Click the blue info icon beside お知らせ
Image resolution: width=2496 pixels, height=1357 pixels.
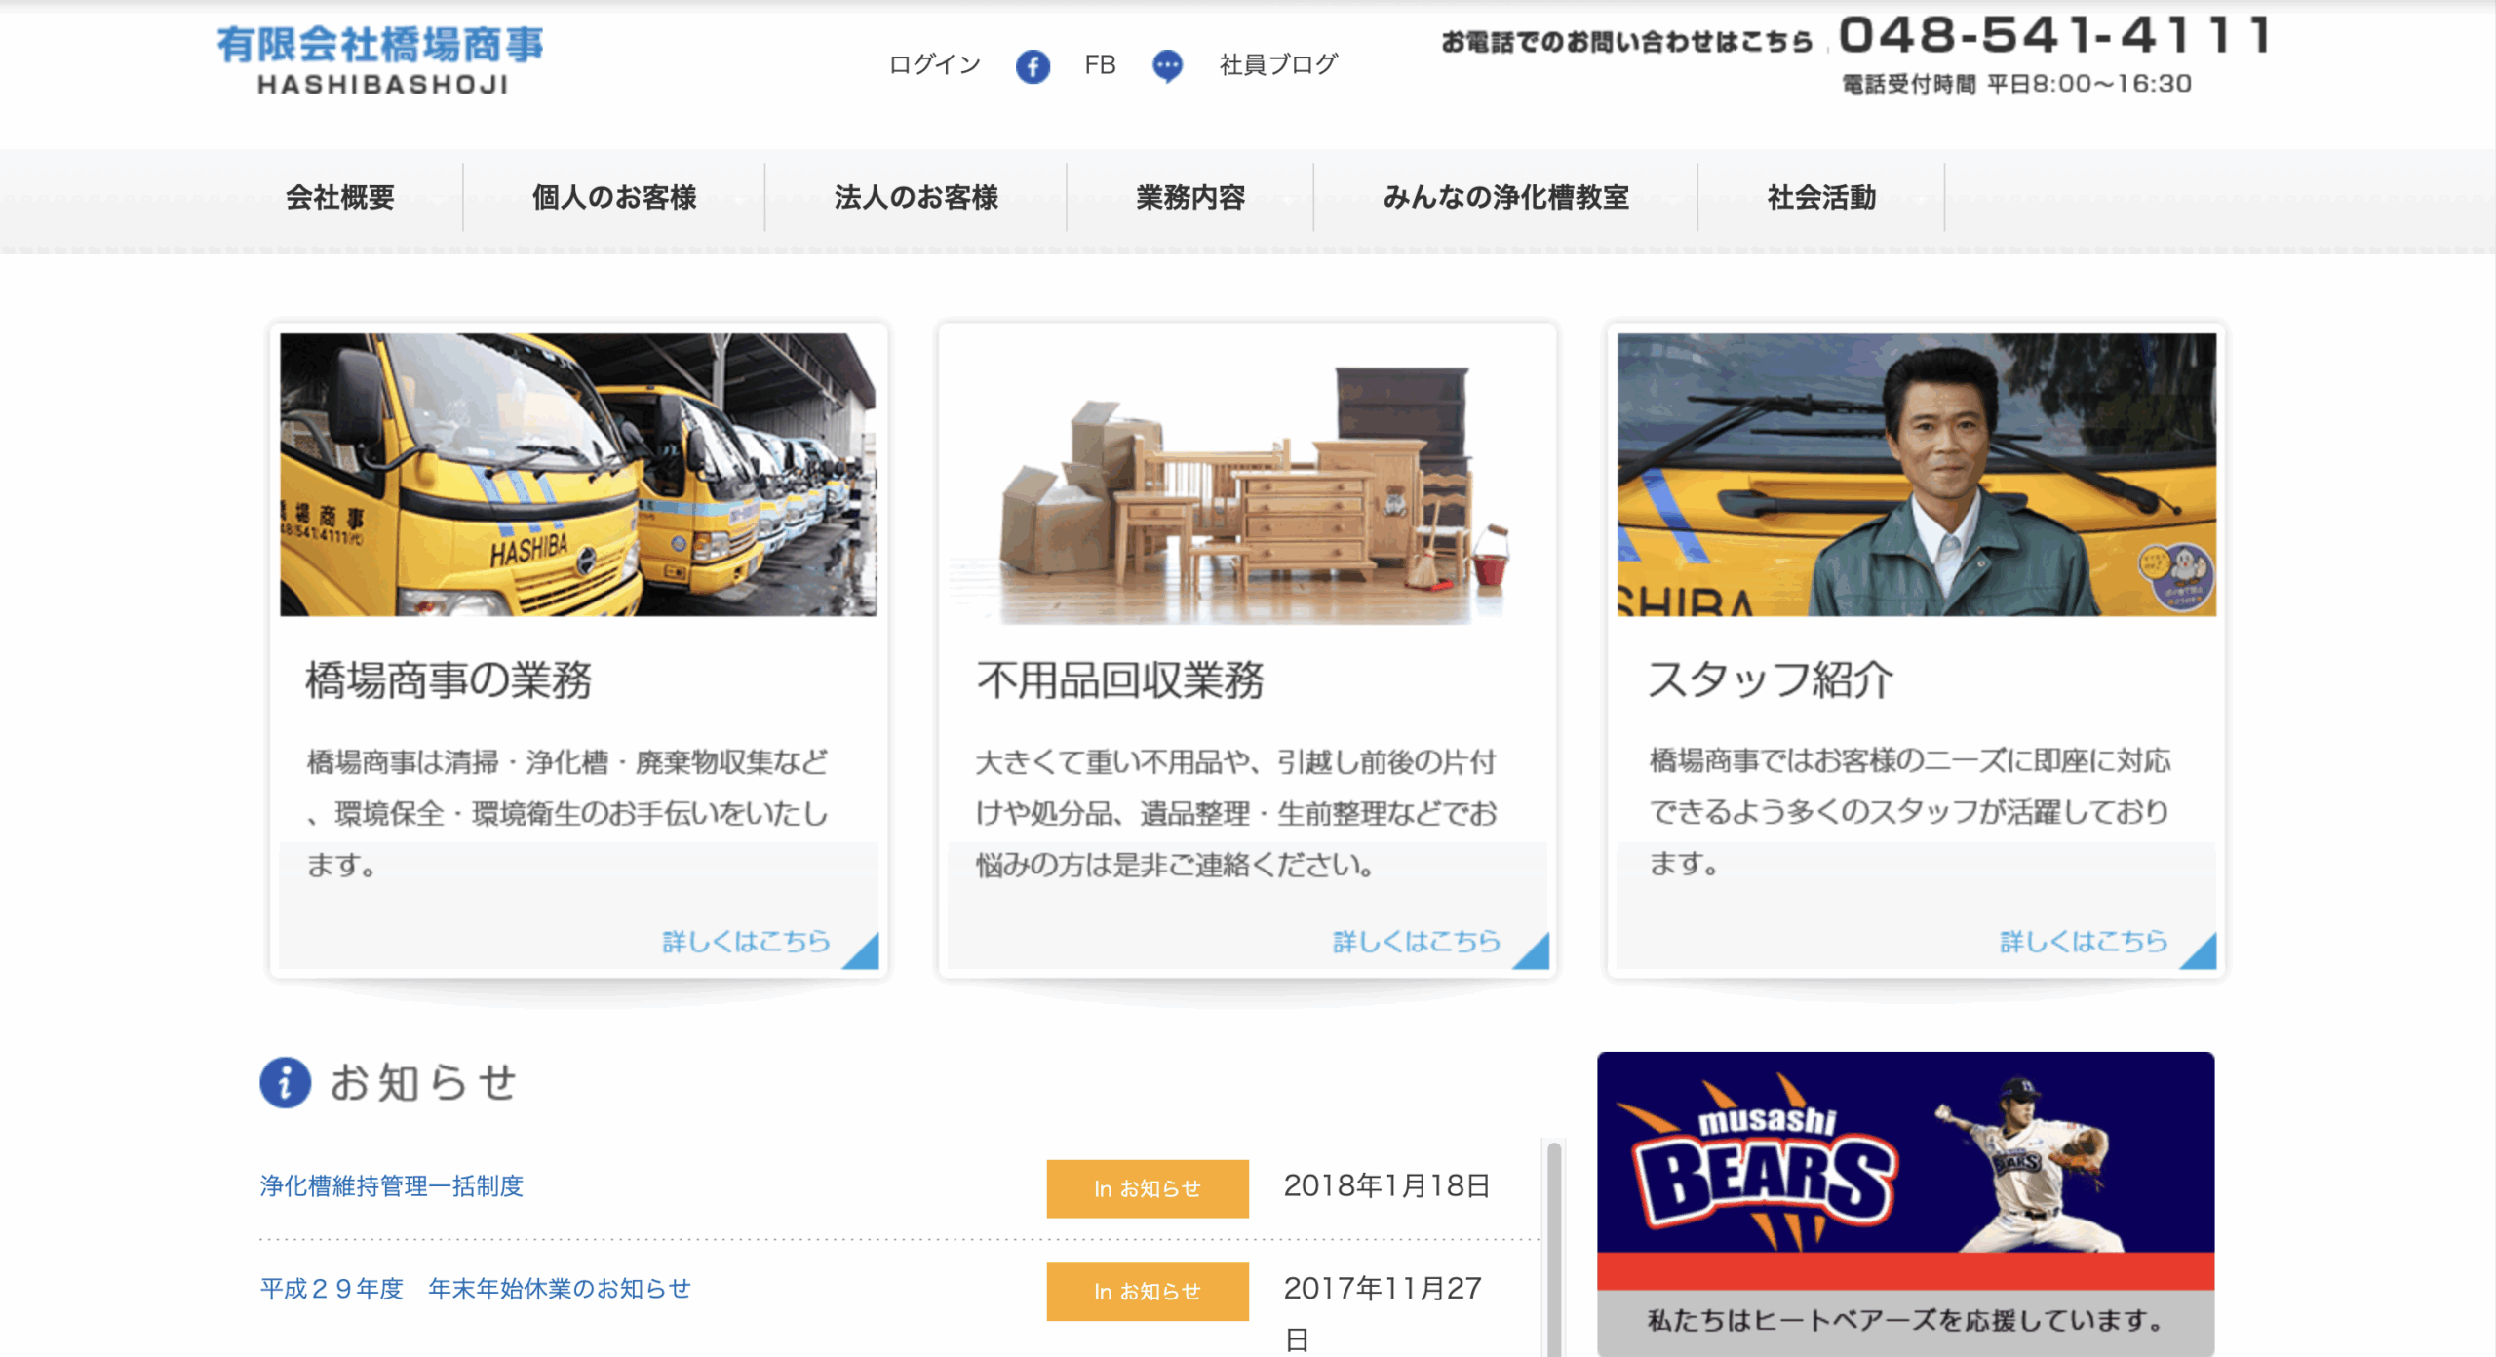(285, 1082)
